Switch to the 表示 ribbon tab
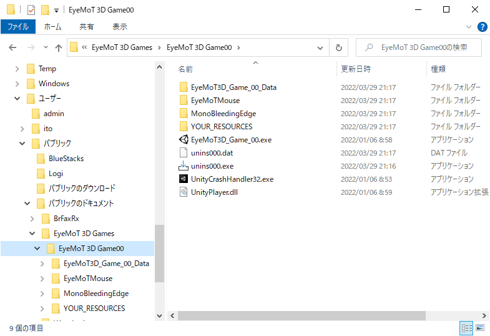490x336 pixels. 120,27
